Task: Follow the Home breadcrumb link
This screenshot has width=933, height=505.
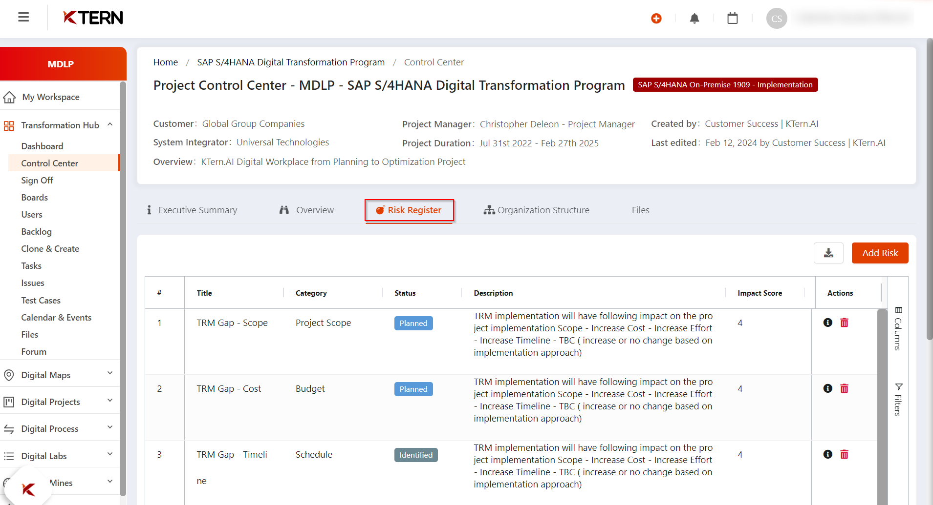Action: point(166,62)
